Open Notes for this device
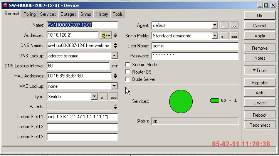This screenshot has width=279, height=156. (x=260, y=58)
